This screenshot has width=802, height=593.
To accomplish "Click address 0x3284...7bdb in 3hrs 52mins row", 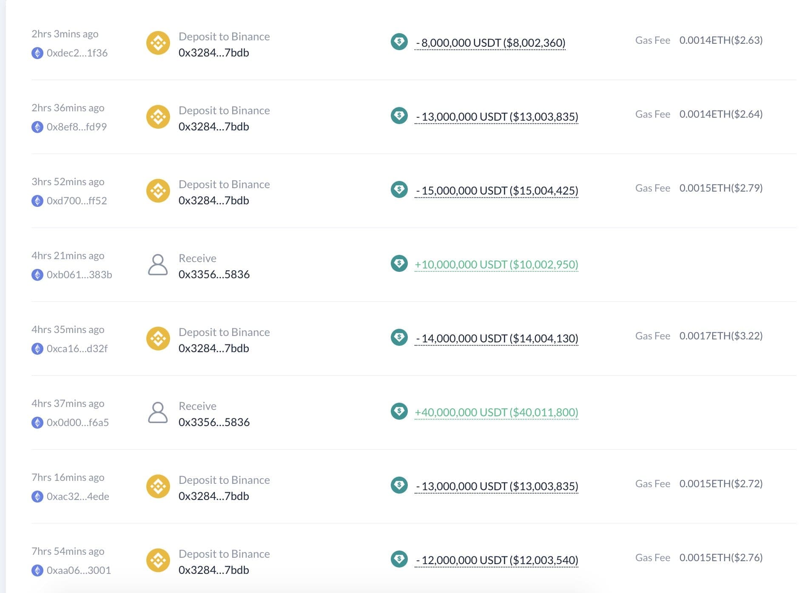I will click(x=214, y=200).
